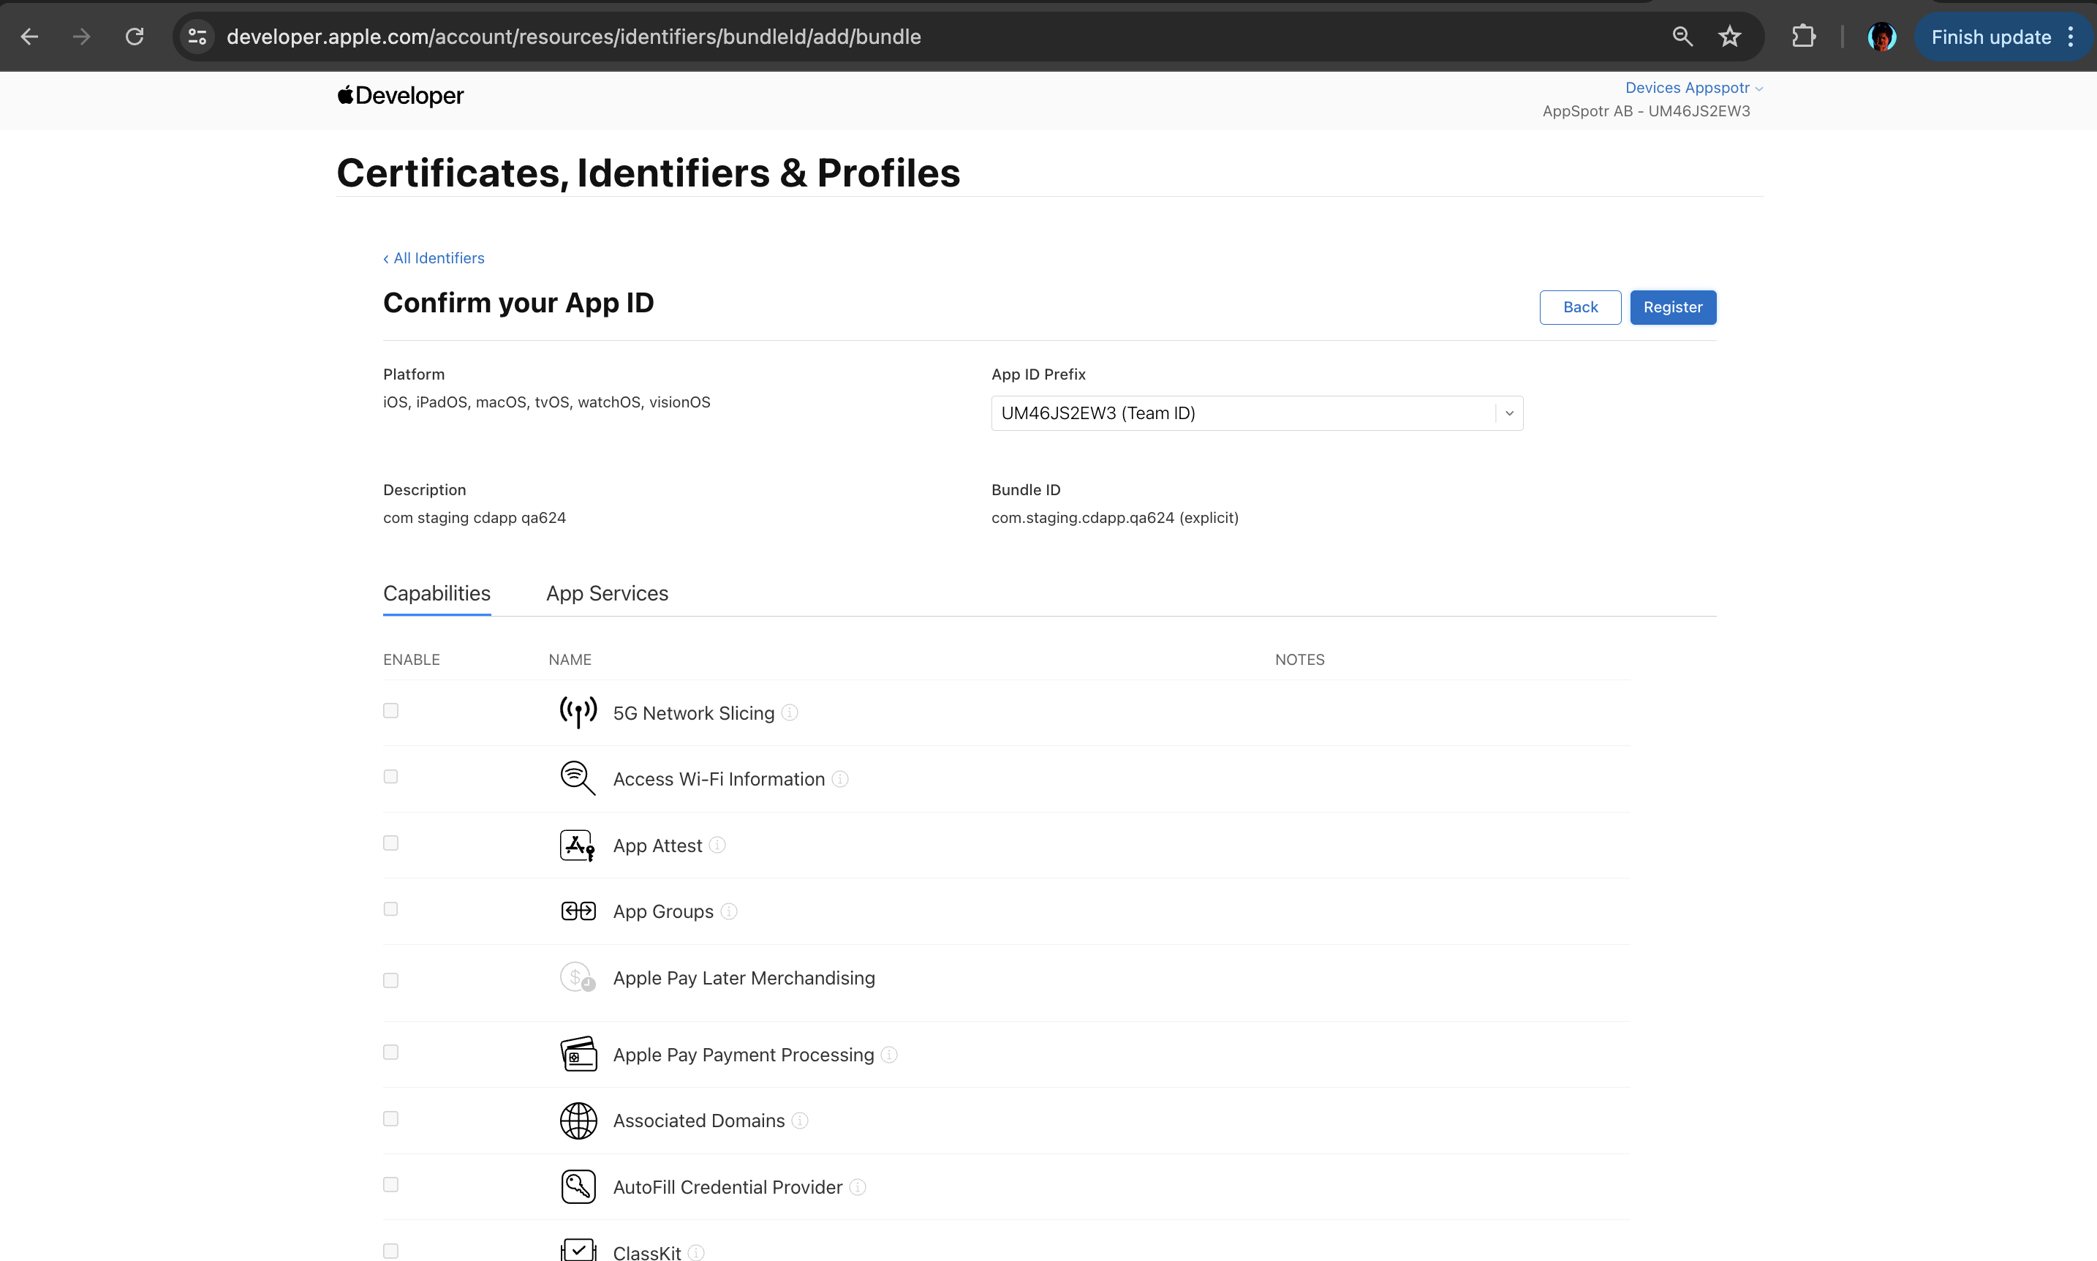Go back in browser history
The width and height of the screenshot is (2097, 1261).
30,37
